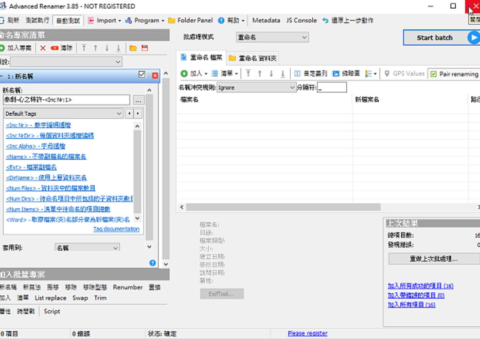Save the method list with the red floppy icon
Image resolution: width=480 pixels, height=339 pixels.
(x=145, y=48)
